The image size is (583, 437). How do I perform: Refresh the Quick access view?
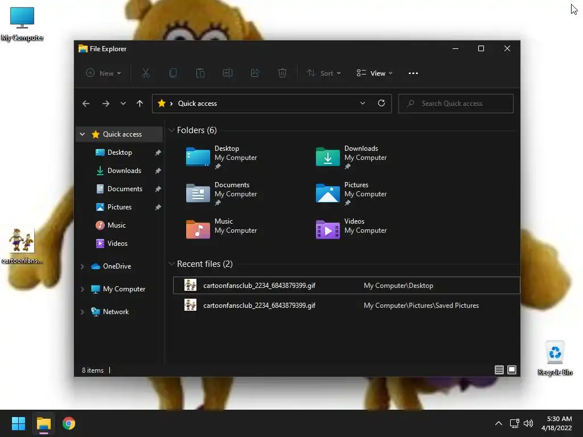point(381,104)
